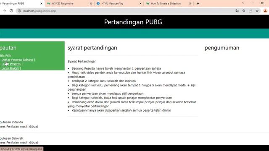
Task: Click the 'Terdapat 2 kategori' rule
Action: (104, 81)
